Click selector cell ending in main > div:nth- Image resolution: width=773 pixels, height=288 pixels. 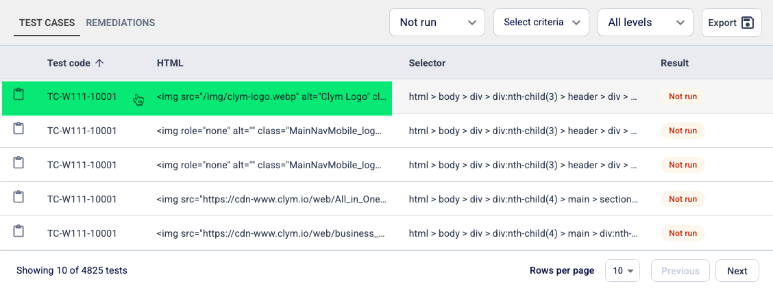click(524, 233)
